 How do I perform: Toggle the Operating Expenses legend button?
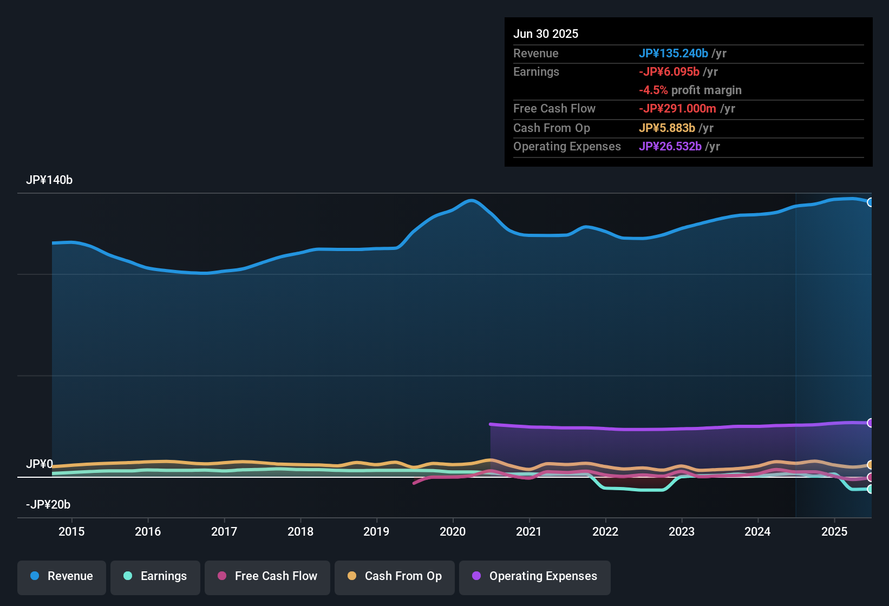[x=535, y=576]
